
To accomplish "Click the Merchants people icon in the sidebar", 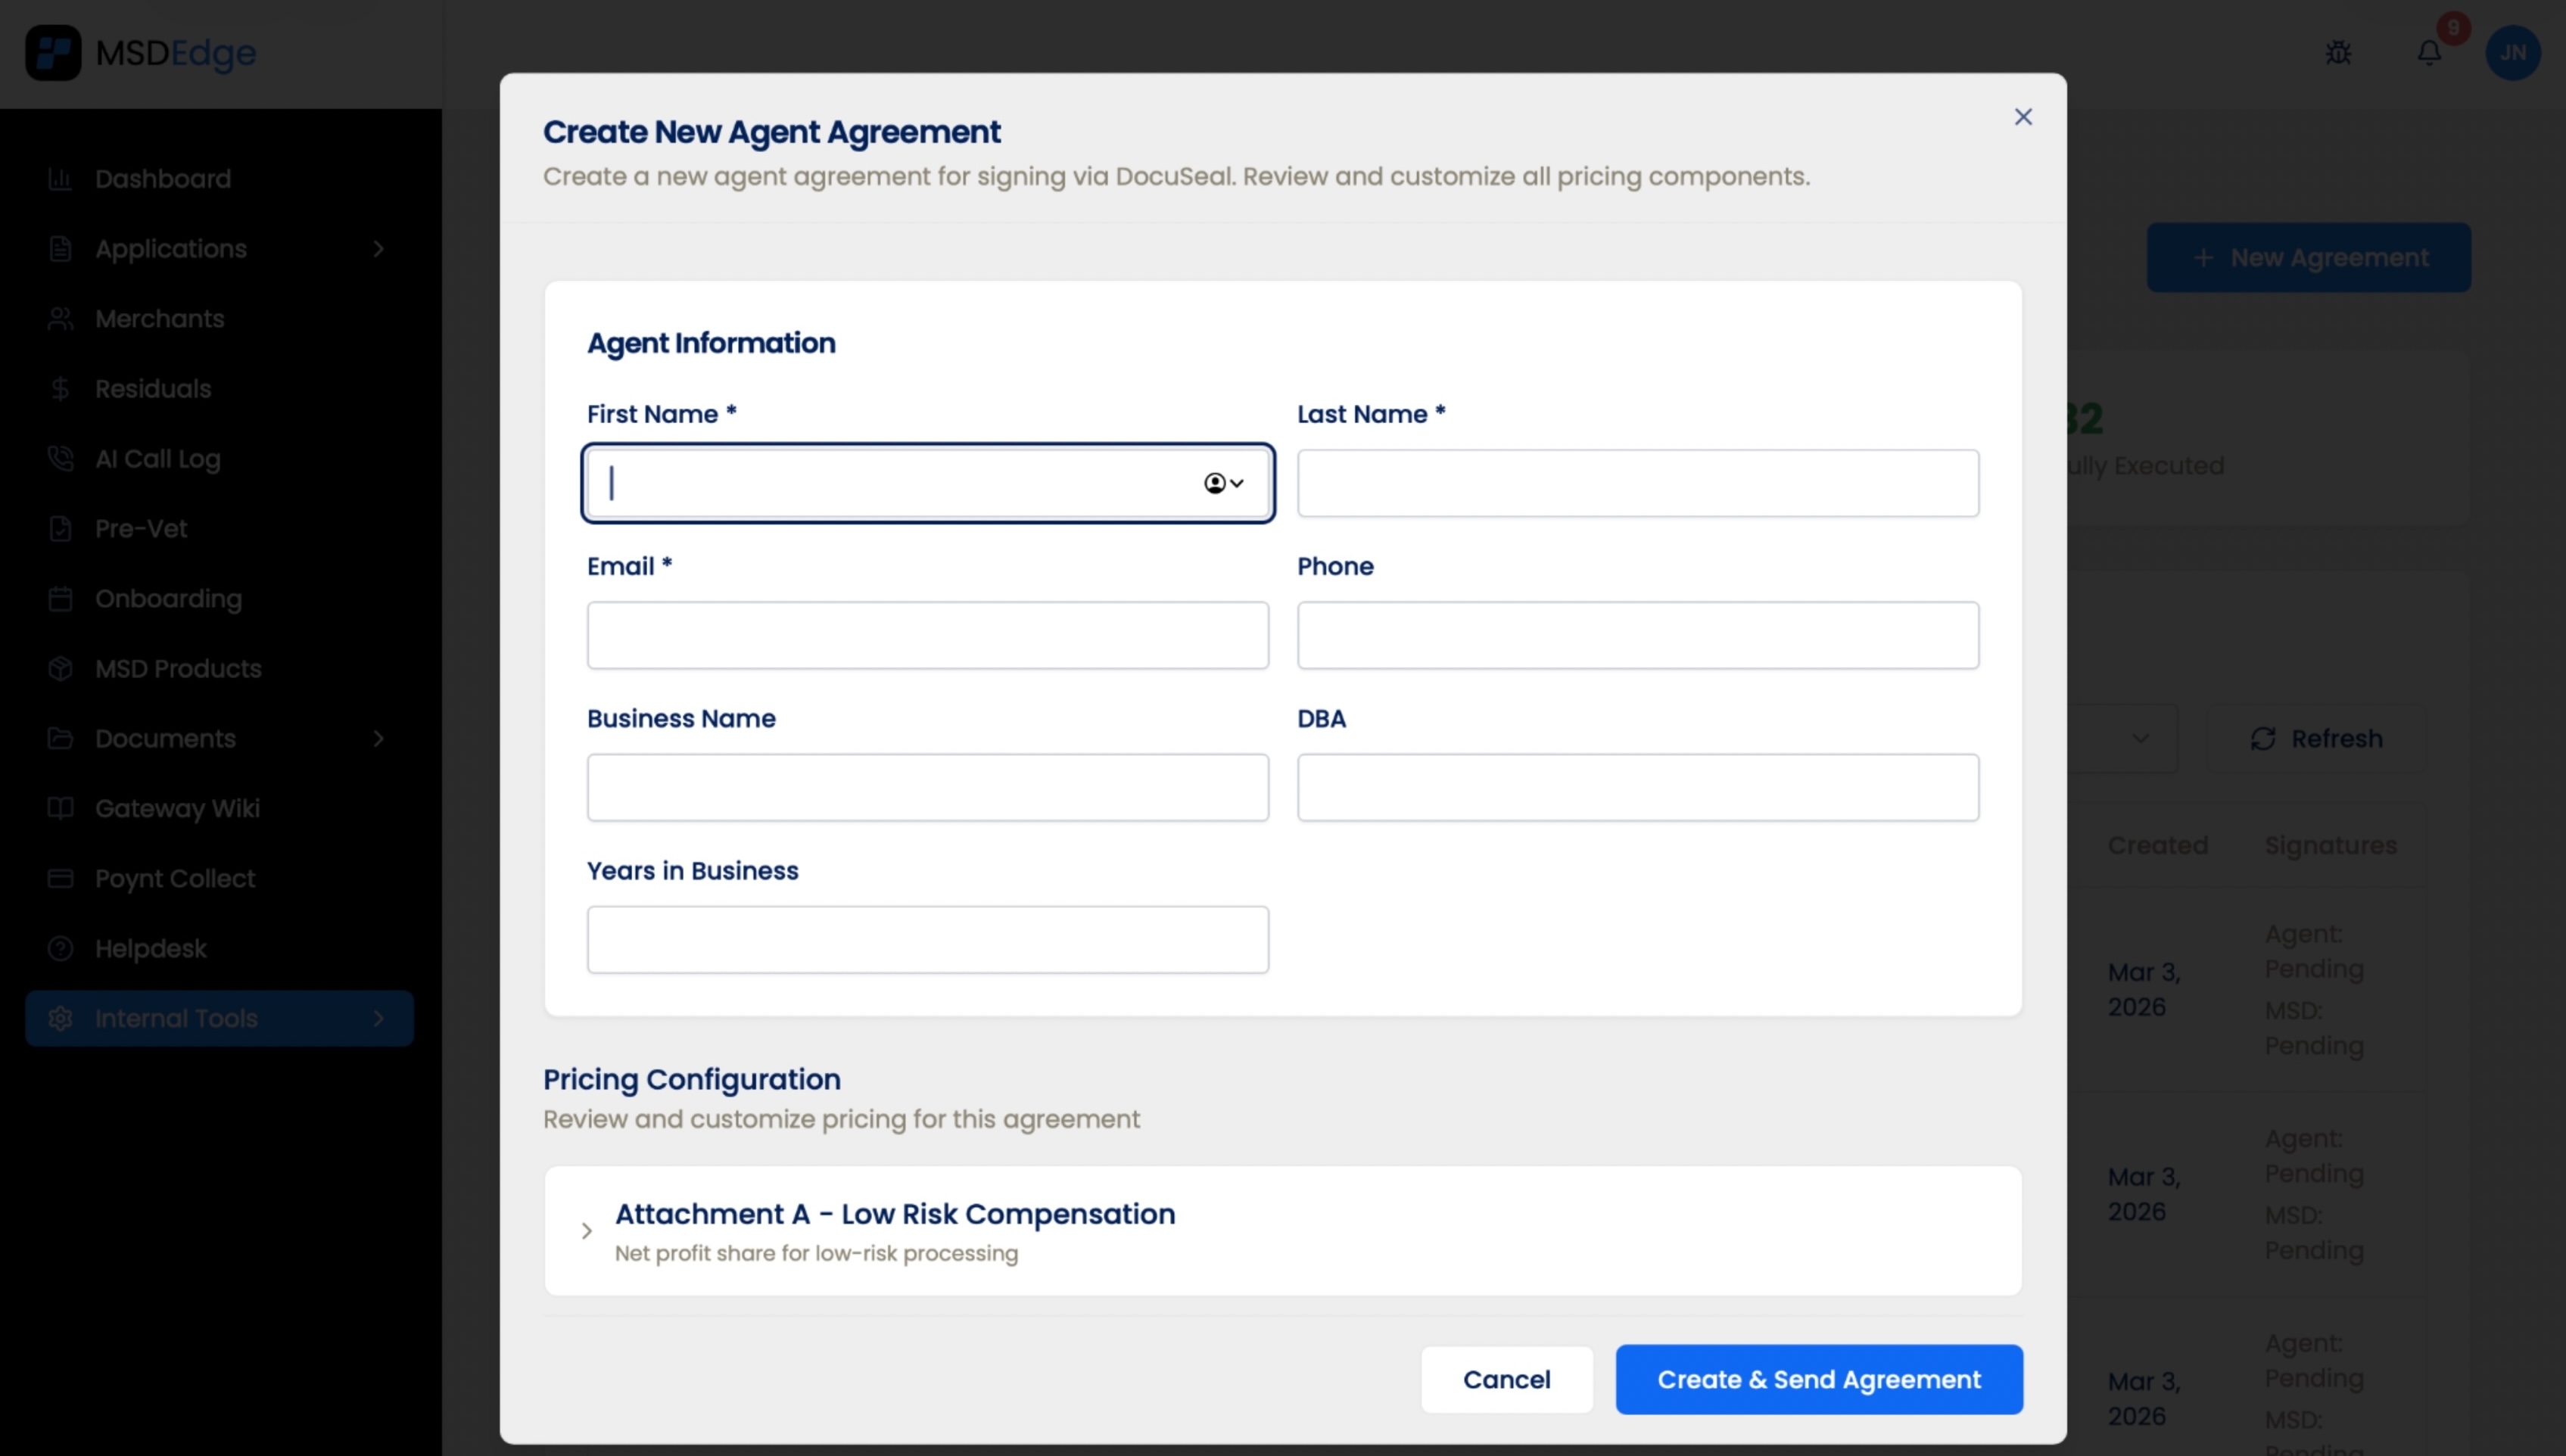I will pyautogui.click(x=60, y=319).
